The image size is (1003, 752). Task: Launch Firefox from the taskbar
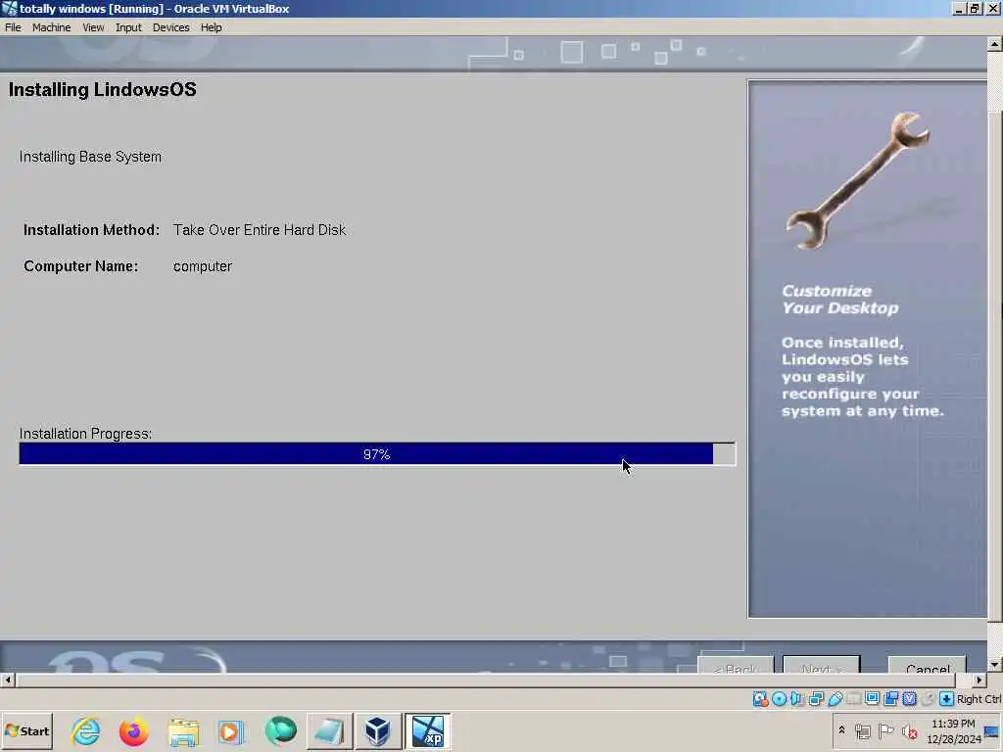click(x=133, y=731)
